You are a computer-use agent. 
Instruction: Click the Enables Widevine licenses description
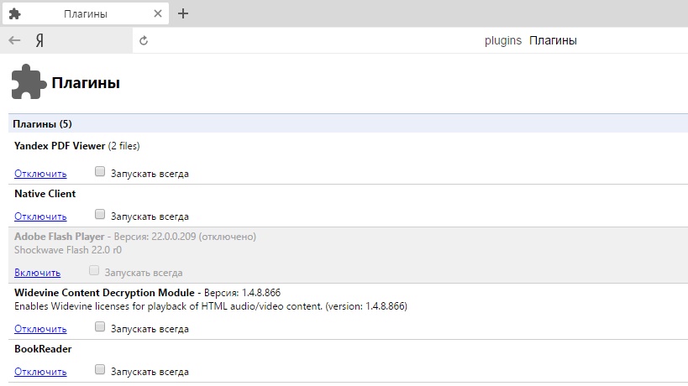coord(211,306)
